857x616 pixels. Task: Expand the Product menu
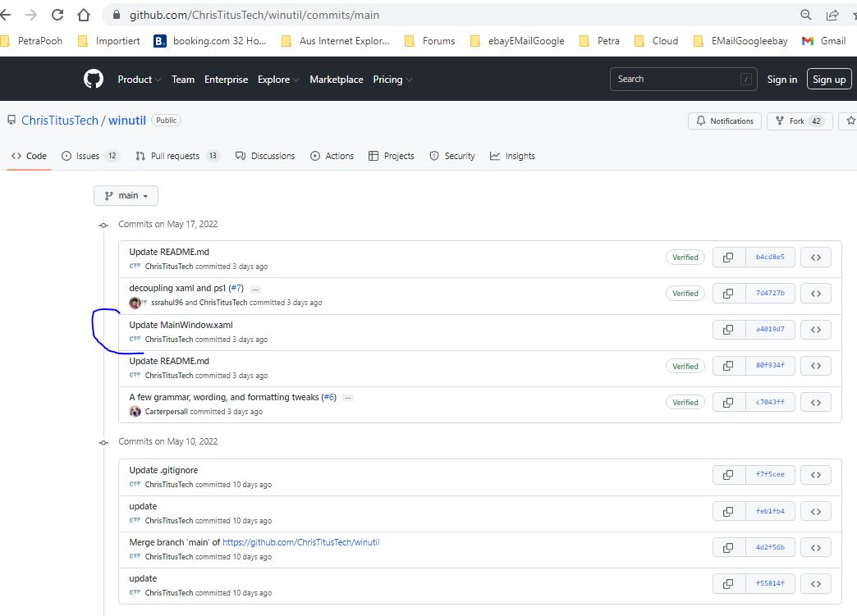click(140, 80)
